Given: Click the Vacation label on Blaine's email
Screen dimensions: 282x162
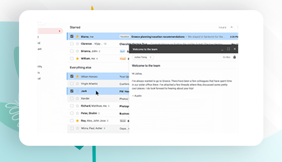Looking at the screenshot, I should tap(124, 36).
